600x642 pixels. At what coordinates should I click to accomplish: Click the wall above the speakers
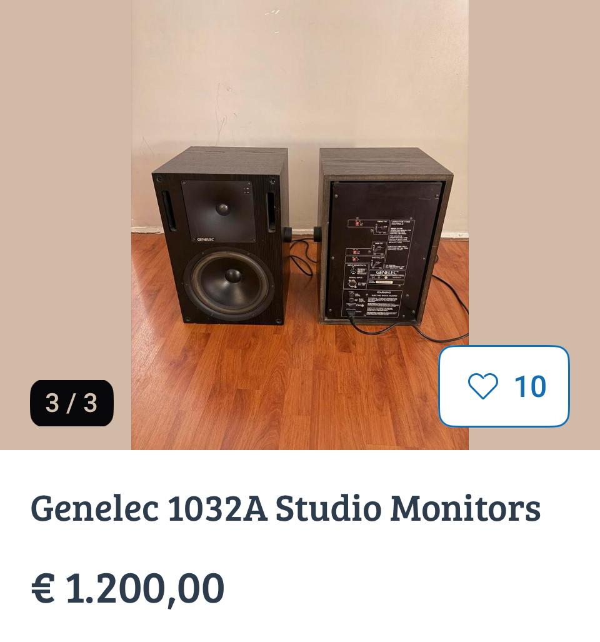[x=300, y=74]
